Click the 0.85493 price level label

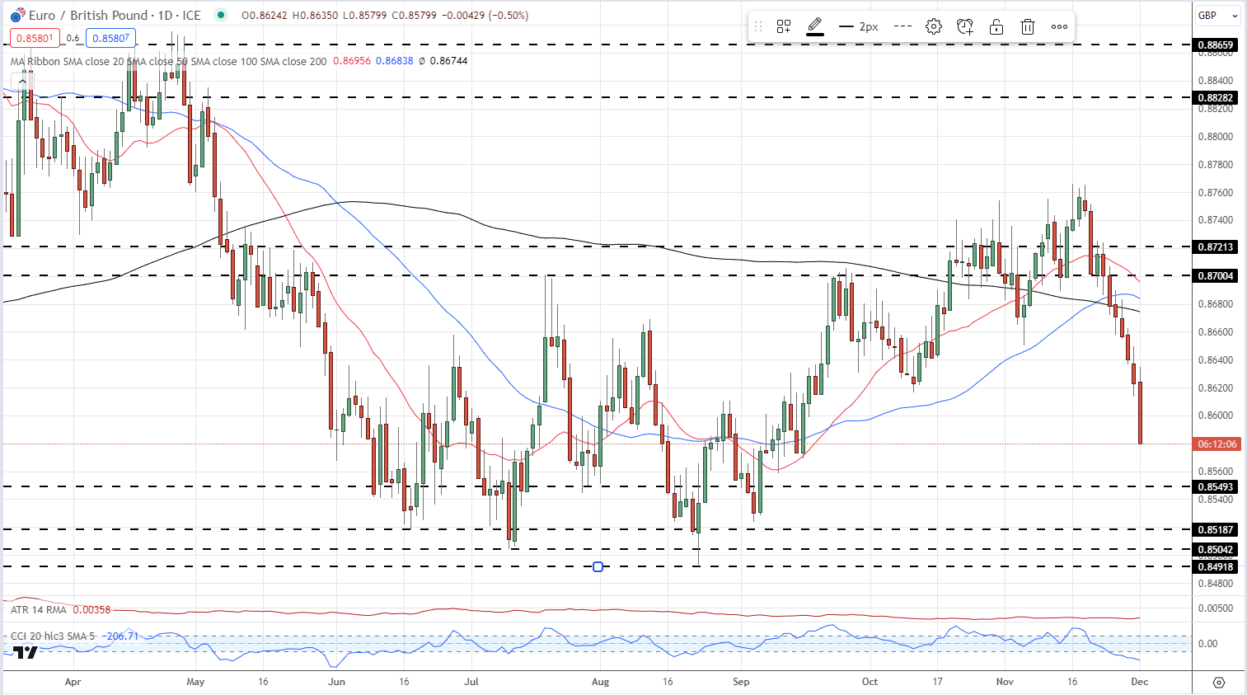(x=1216, y=486)
